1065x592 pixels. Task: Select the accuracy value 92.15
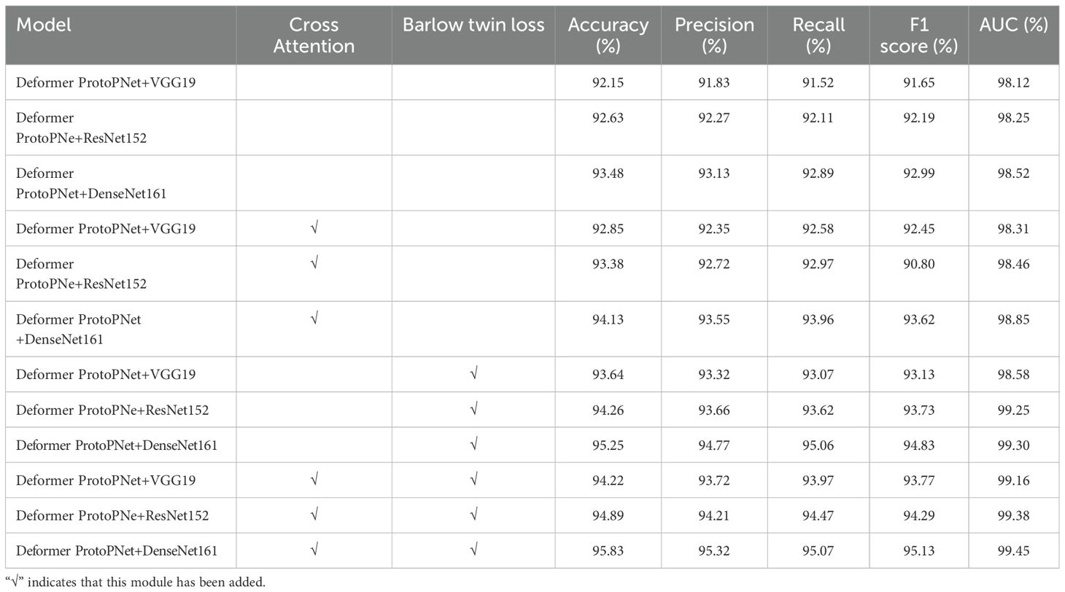[608, 83]
